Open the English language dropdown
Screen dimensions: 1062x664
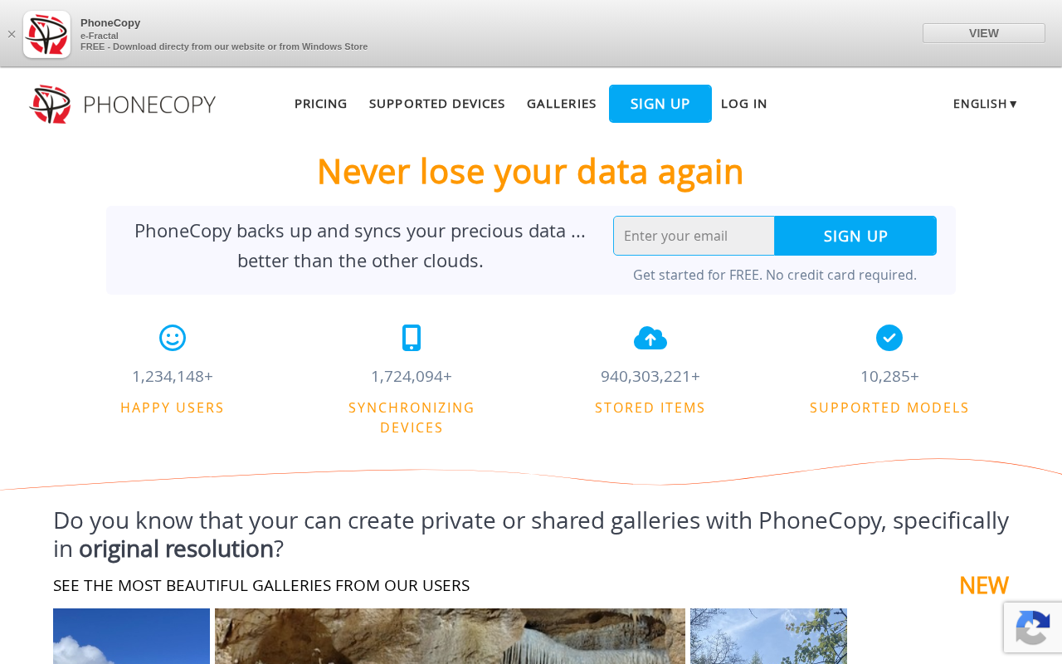click(985, 104)
